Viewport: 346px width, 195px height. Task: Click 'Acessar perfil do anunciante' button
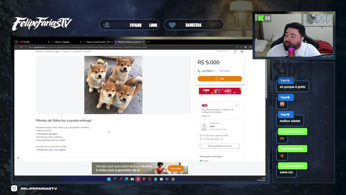(219, 146)
